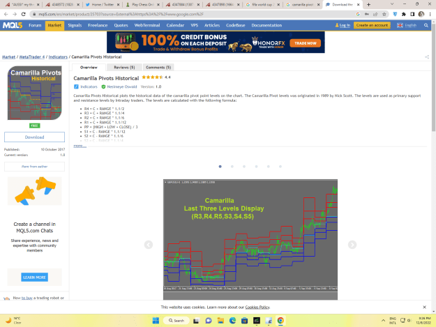The image size is (436, 327).
Task: Open Windows Start menu
Action: pyautogui.click(x=156, y=321)
